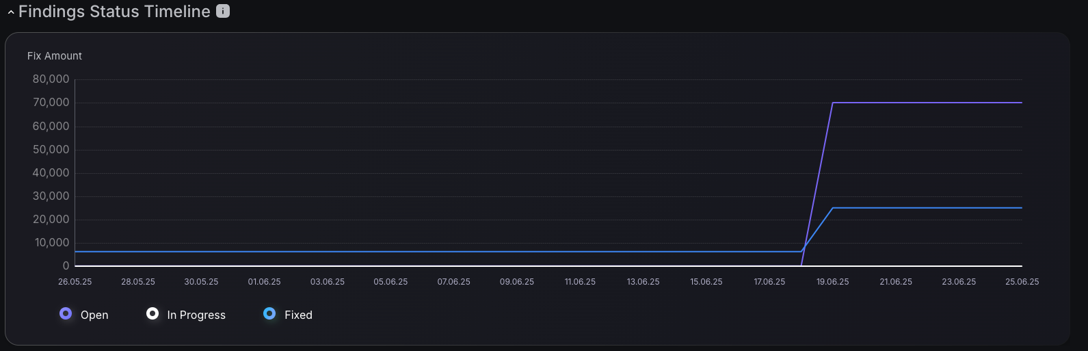1088x351 pixels.
Task: Click the 80,000 y-axis label
Action: pos(51,79)
